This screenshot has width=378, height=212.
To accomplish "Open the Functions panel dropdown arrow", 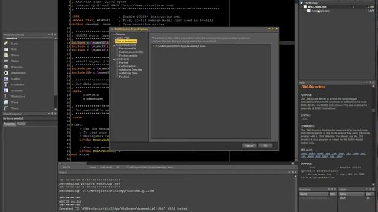I will click(328, 189).
